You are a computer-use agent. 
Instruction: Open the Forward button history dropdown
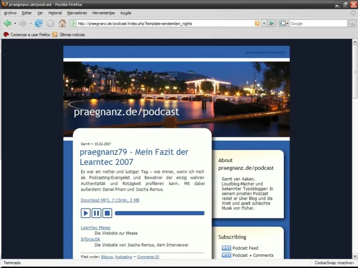[30, 23]
